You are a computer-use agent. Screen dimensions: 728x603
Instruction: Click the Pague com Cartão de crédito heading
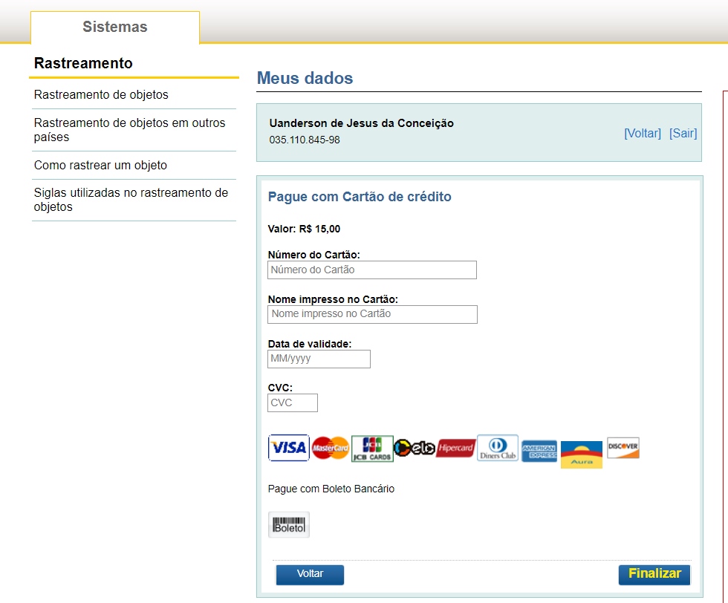pyautogui.click(x=360, y=197)
